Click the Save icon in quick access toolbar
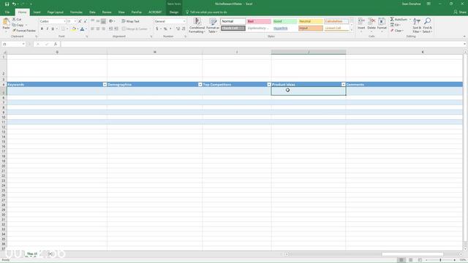 (7, 4)
